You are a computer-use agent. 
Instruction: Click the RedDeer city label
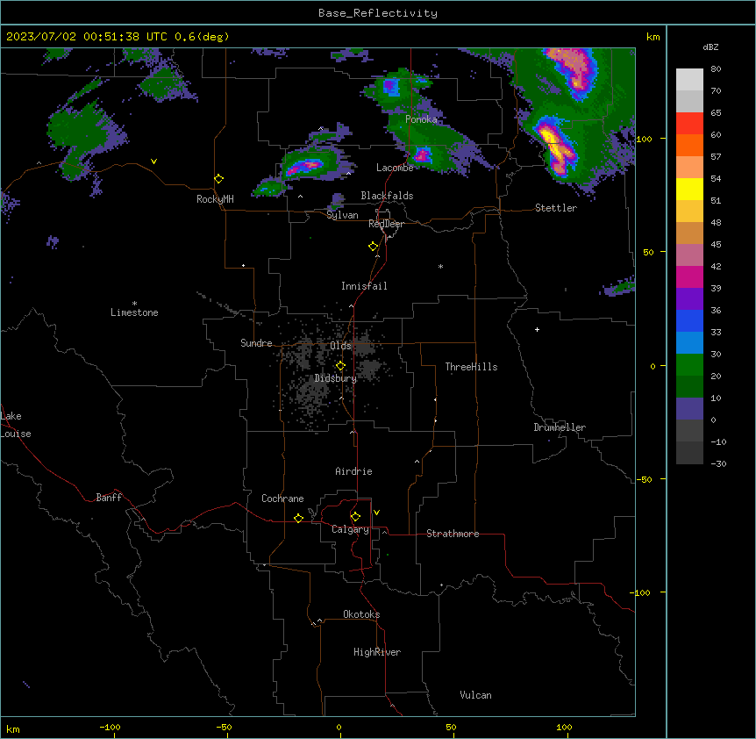click(386, 224)
